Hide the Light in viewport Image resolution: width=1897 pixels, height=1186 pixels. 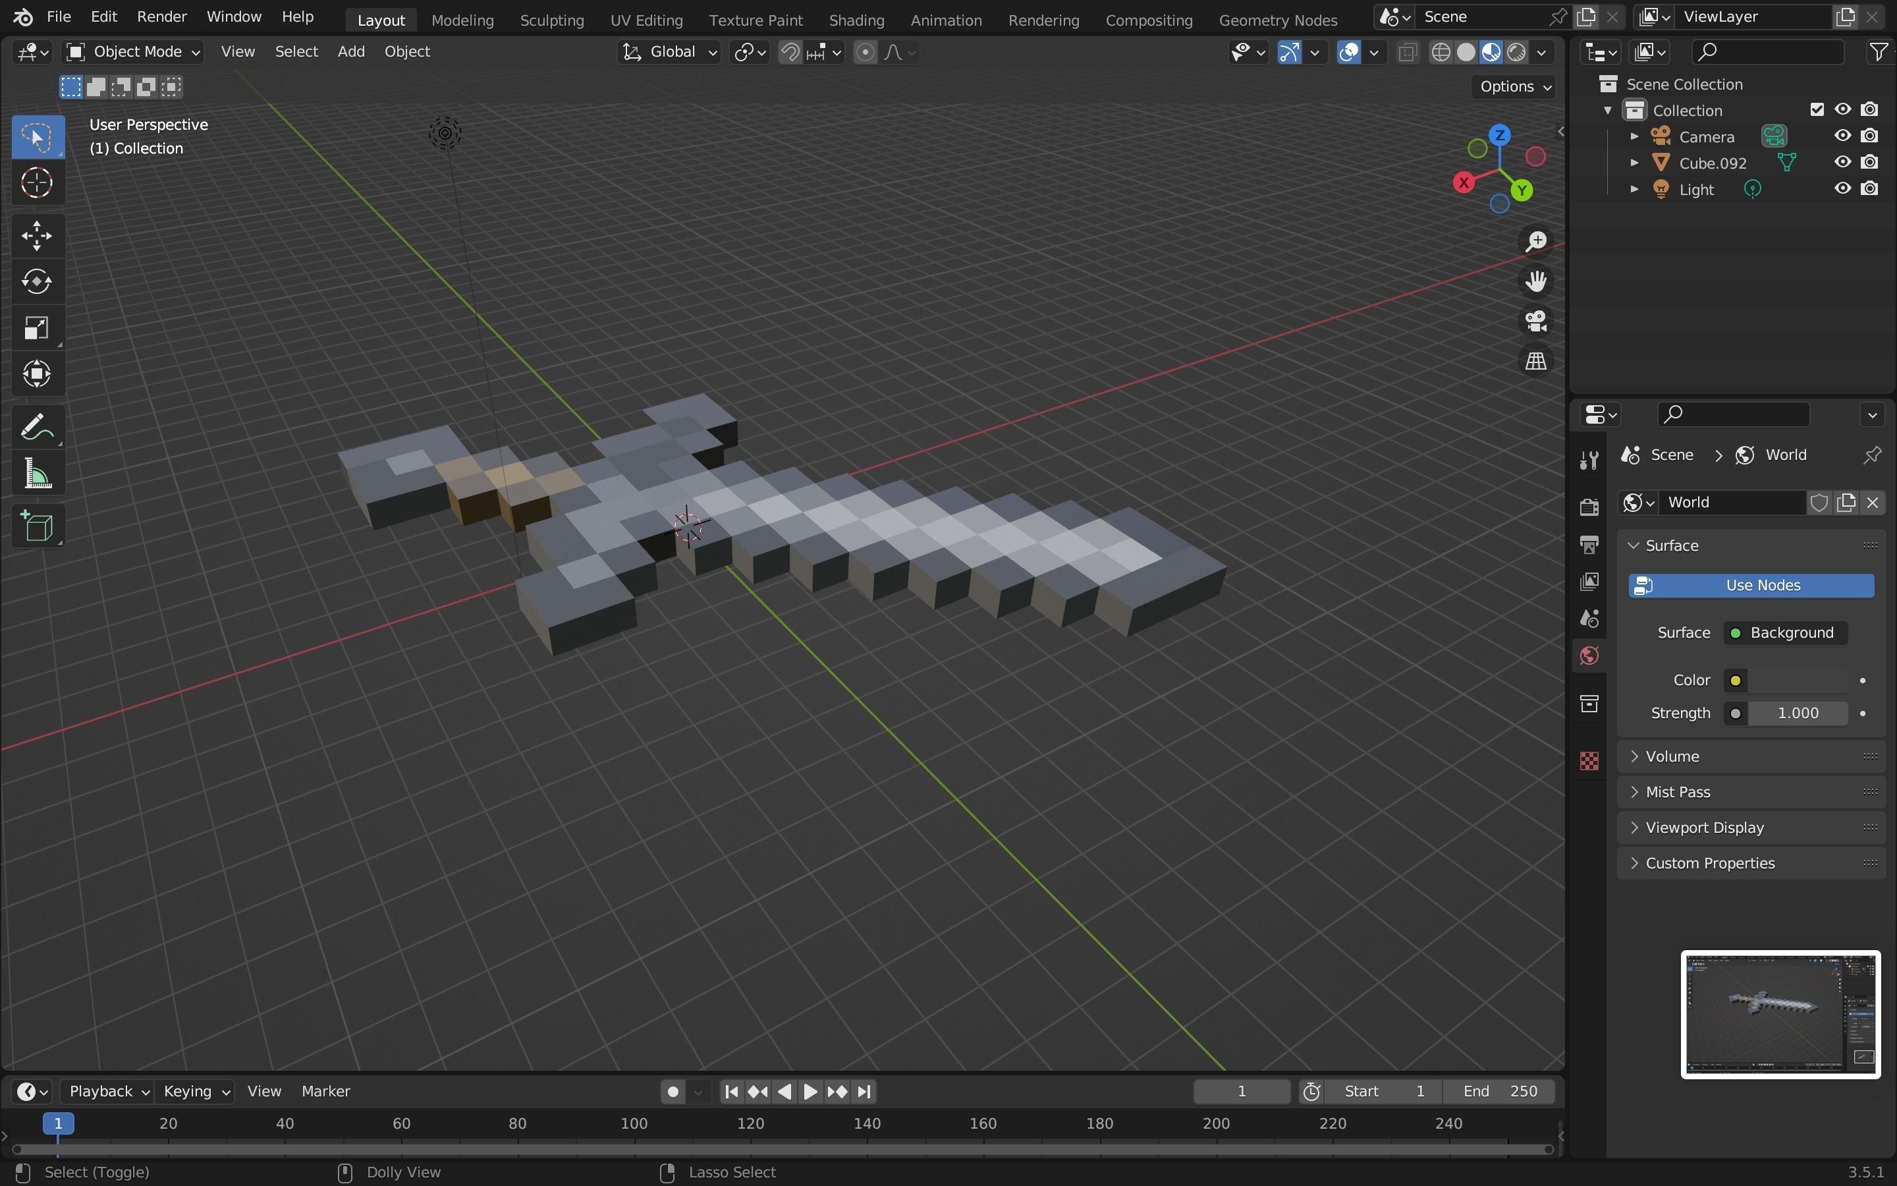coord(1842,189)
